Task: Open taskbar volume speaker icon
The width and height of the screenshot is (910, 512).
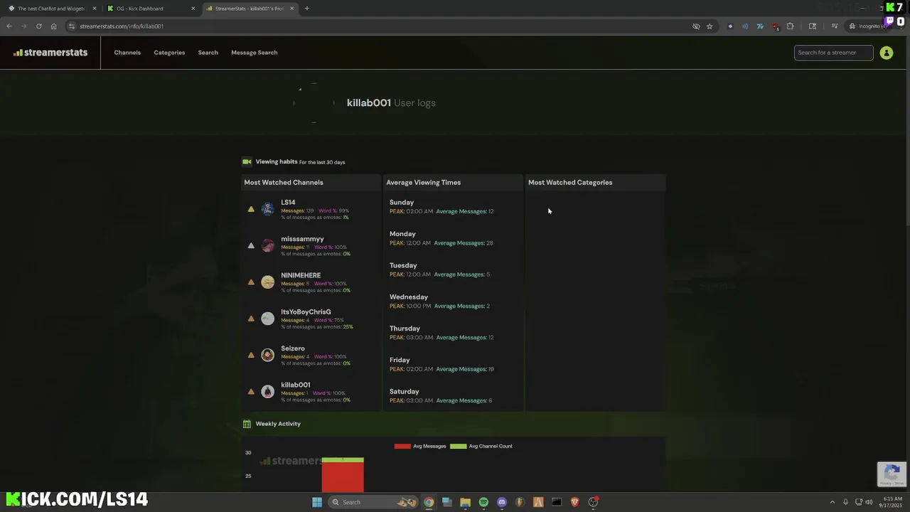Action: (869, 502)
